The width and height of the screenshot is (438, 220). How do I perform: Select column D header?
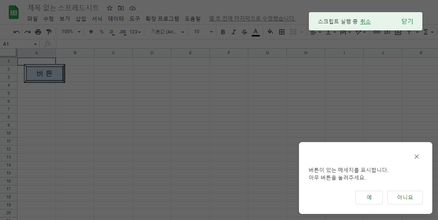(152, 53)
